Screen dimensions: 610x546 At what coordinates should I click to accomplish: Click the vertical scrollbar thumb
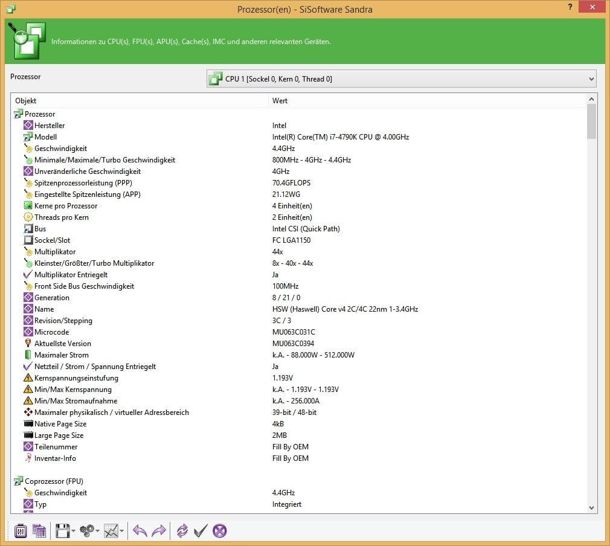(591, 121)
